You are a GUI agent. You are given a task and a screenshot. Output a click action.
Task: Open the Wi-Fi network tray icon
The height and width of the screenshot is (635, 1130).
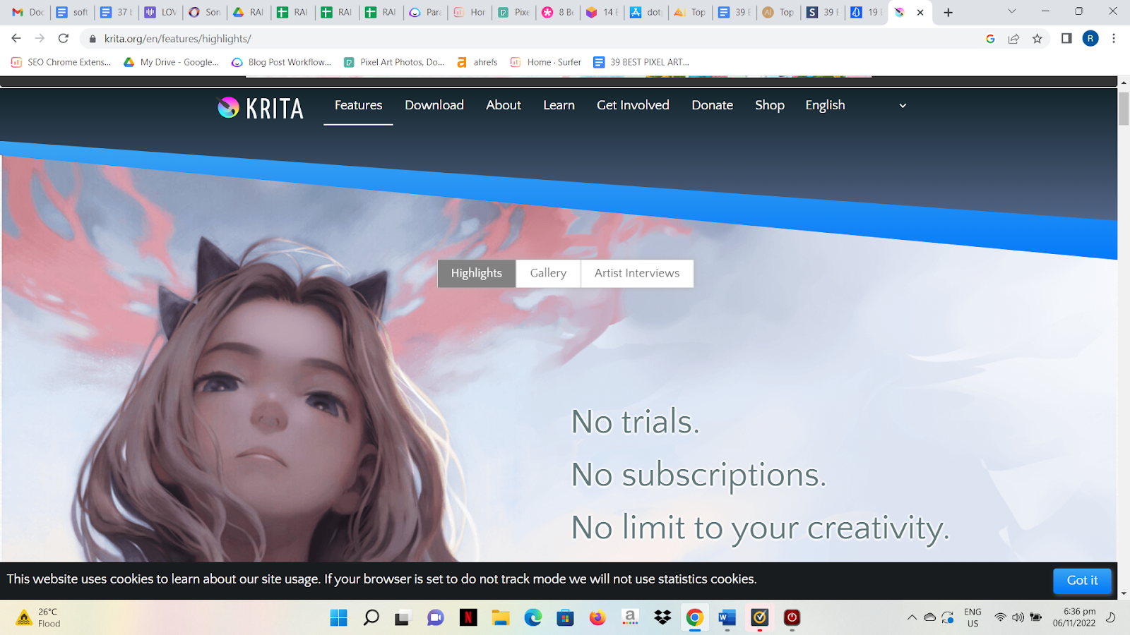click(x=1000, y=618)
